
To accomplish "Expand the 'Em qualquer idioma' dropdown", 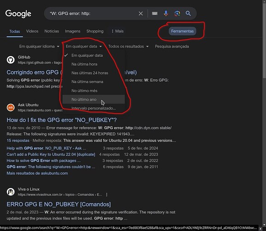I will (39, 46).
